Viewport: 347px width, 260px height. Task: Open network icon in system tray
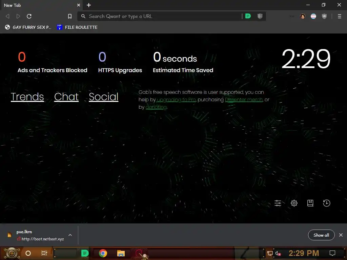click(x=270, y=253)
